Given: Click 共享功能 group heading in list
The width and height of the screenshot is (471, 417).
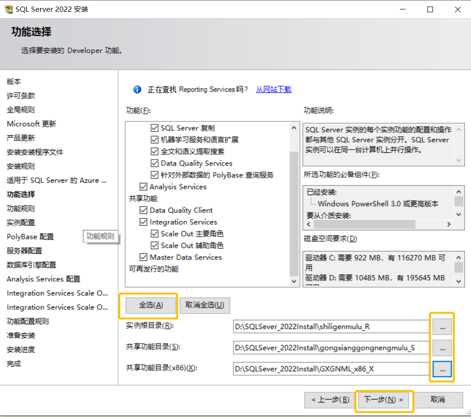Looking at the screenshot, I should 144,198.
